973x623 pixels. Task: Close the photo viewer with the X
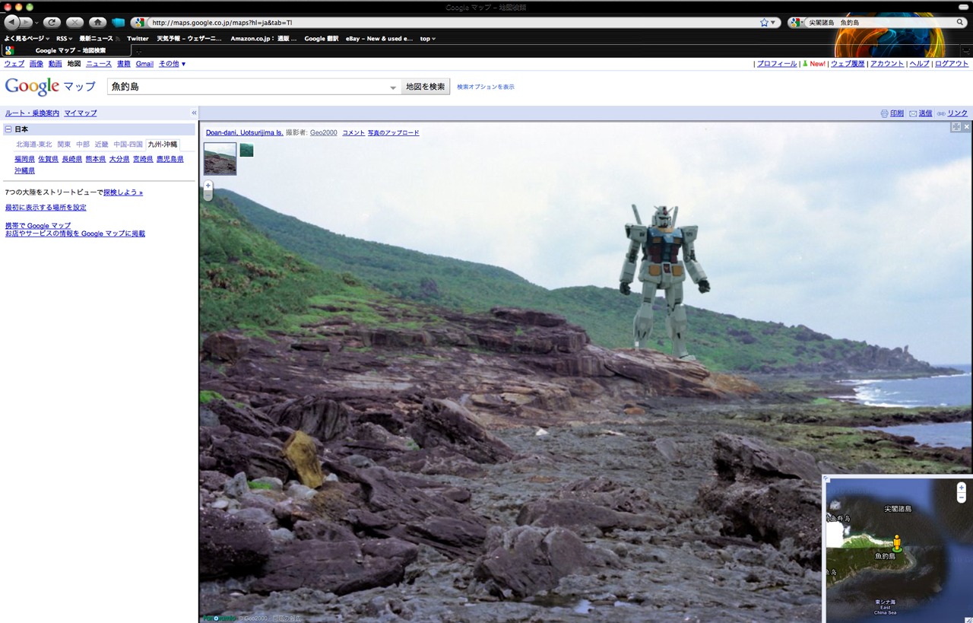point(967,127)
